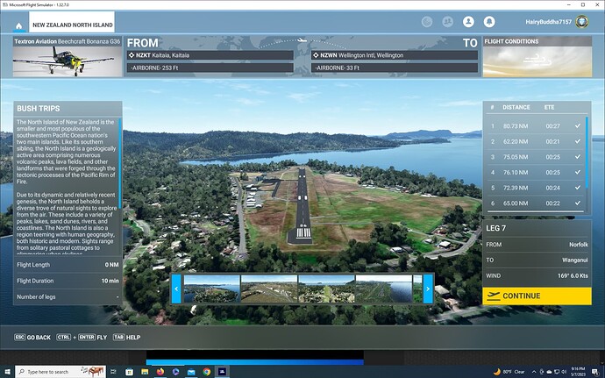The height and width of the screenshot is (378, 605).
Task: Select leg 2 row 62.20 NM
Action: [536, 141]
